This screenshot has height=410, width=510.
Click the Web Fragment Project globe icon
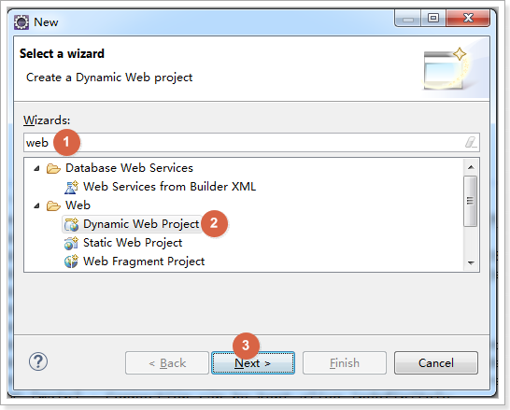[x=71, y=262]
